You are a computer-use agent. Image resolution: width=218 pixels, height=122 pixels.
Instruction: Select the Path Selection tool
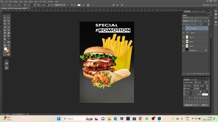click(5, 42)
